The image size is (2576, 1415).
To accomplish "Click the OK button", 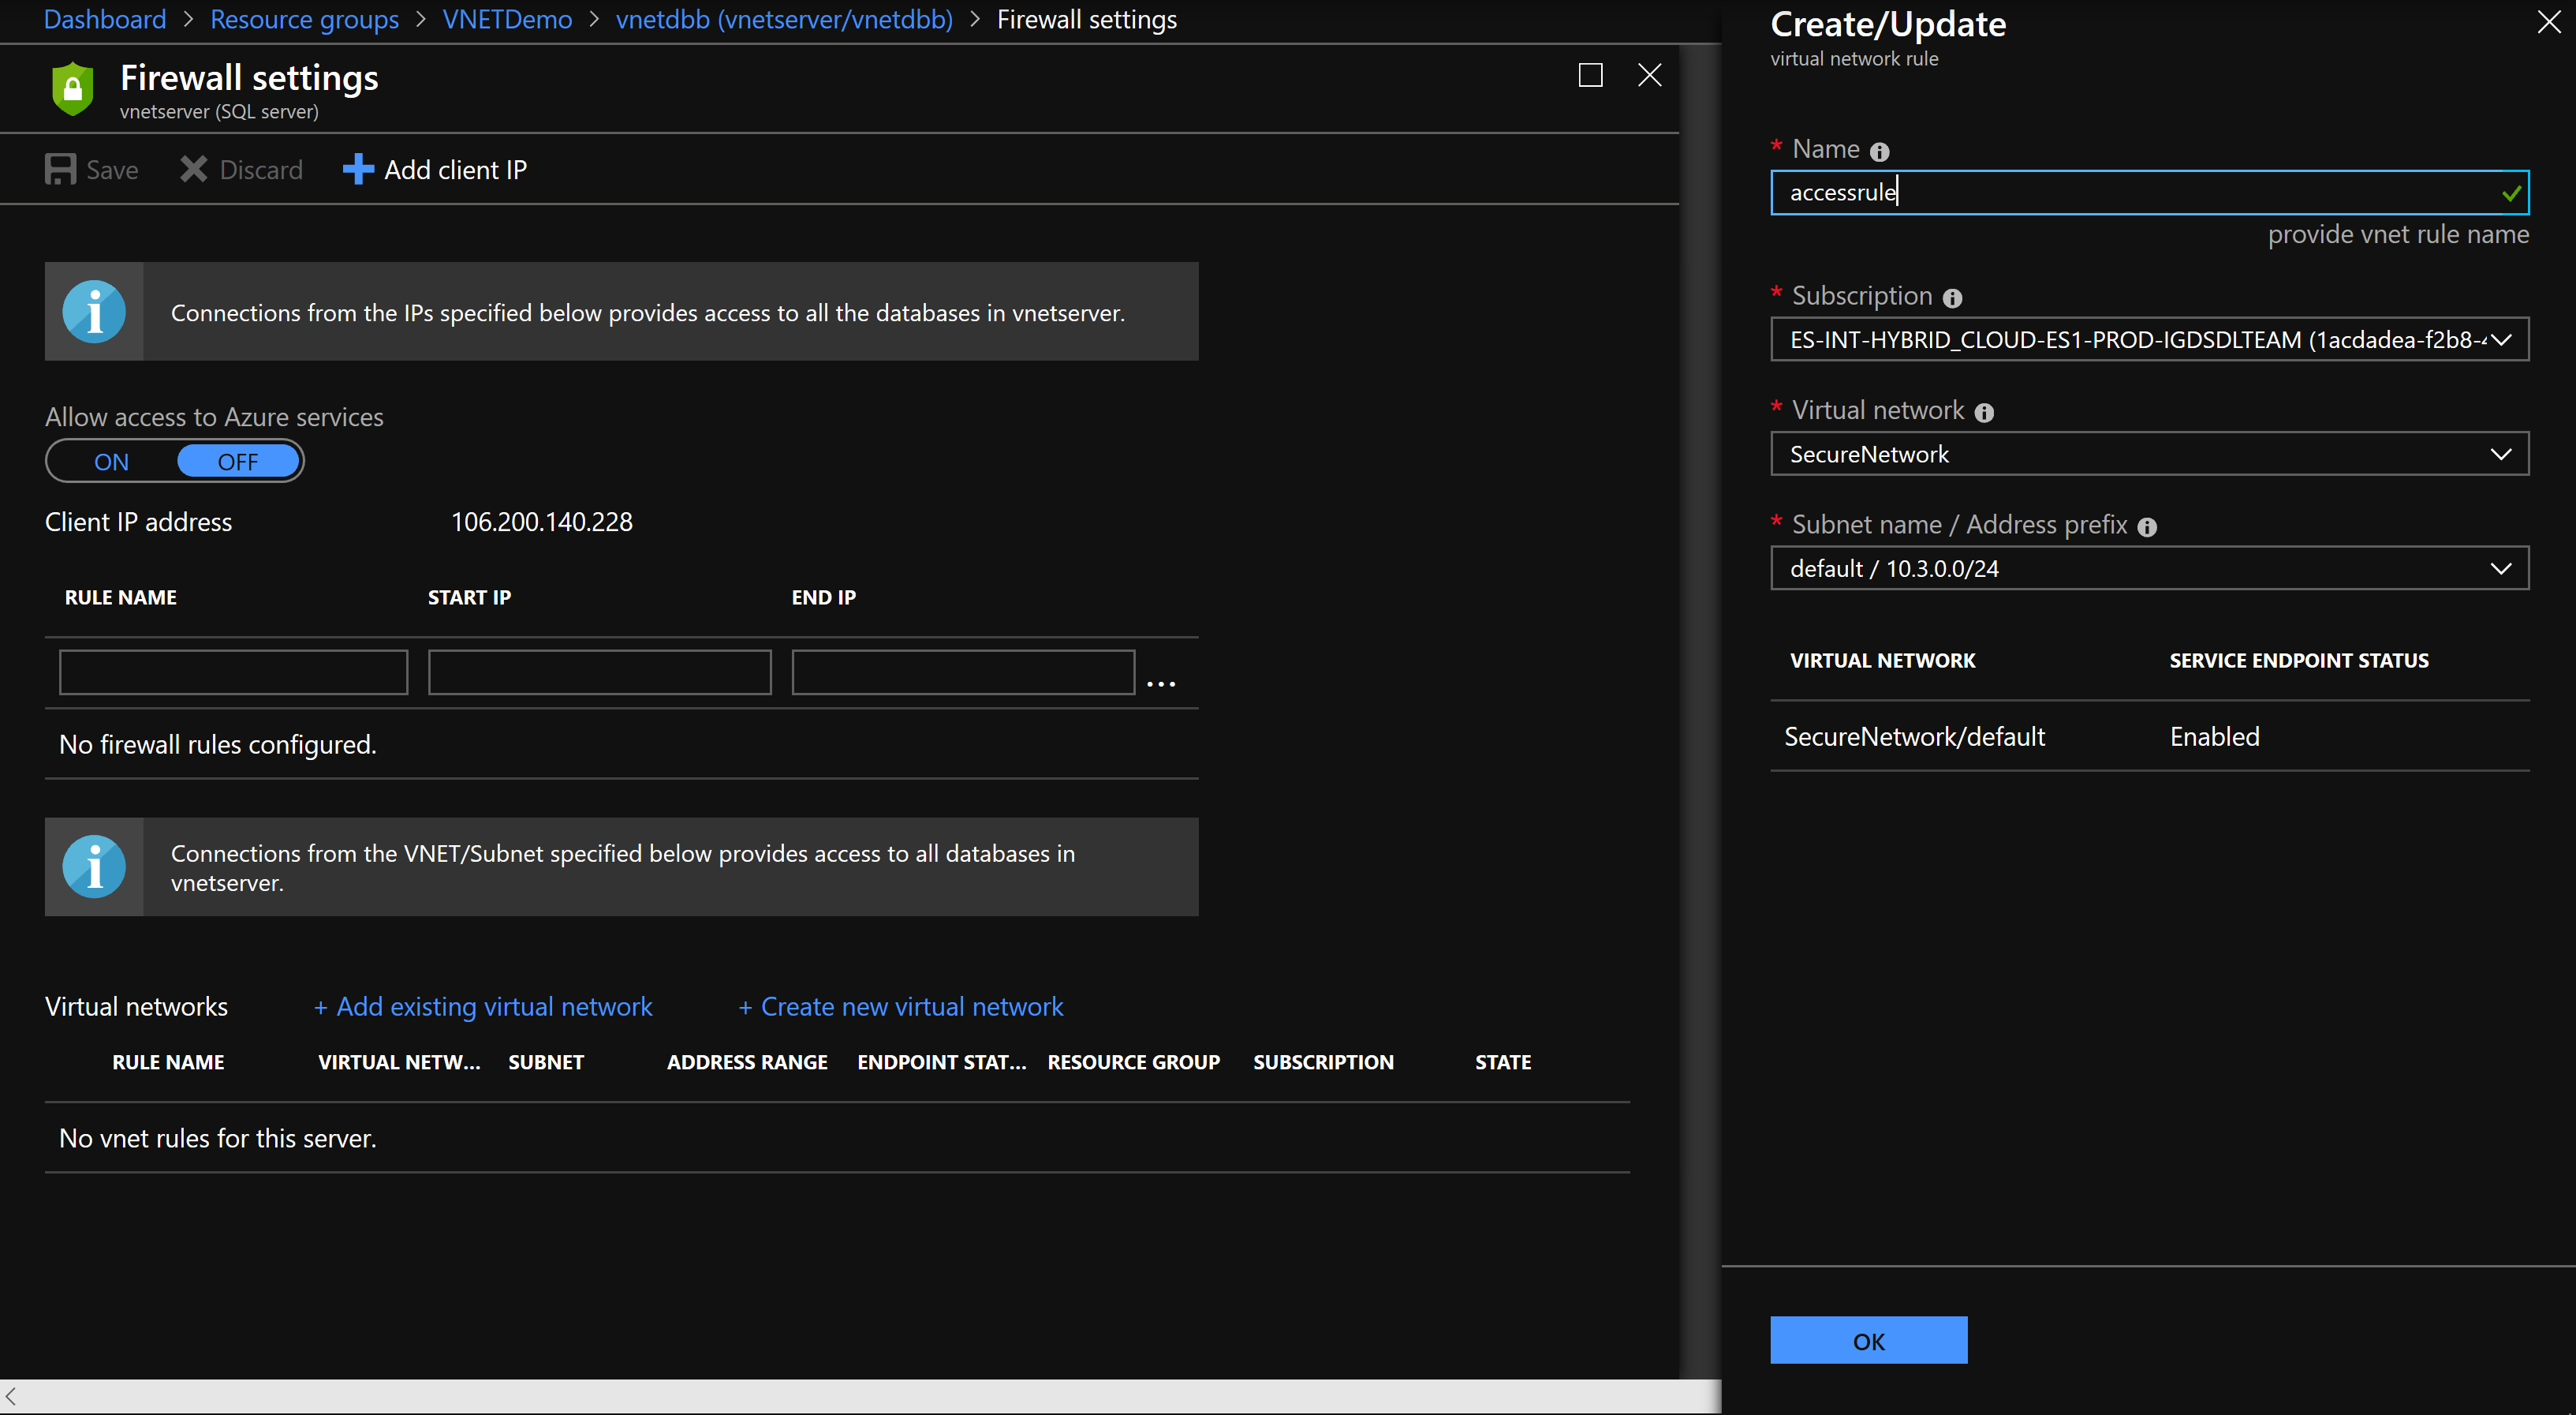I will pos(1868,1341).
